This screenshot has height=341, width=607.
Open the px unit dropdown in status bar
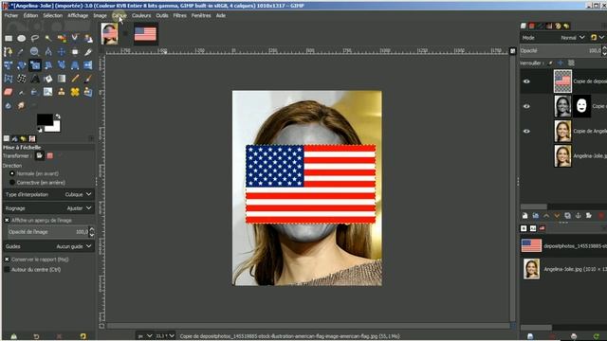[x=145, y=336]
